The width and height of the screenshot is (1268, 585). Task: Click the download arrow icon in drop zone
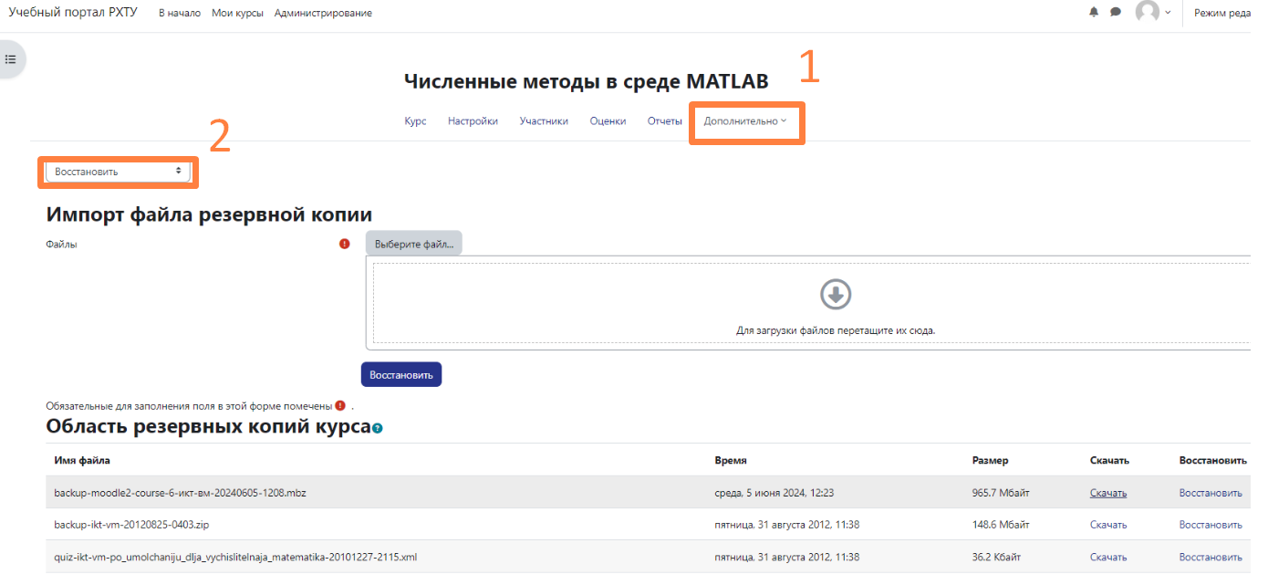[x=836, y=294]
